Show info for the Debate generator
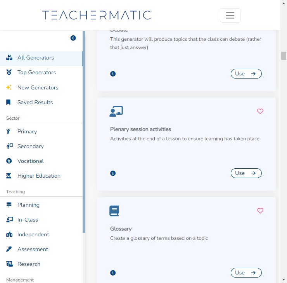Screen dimensions: 287x283 coord(113,74)
